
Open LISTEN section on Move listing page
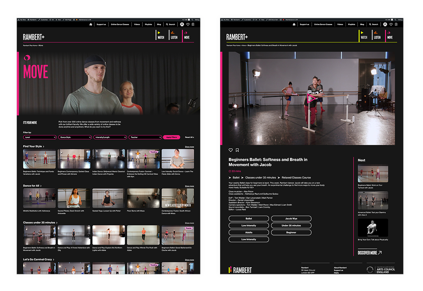tap(174, 35)
